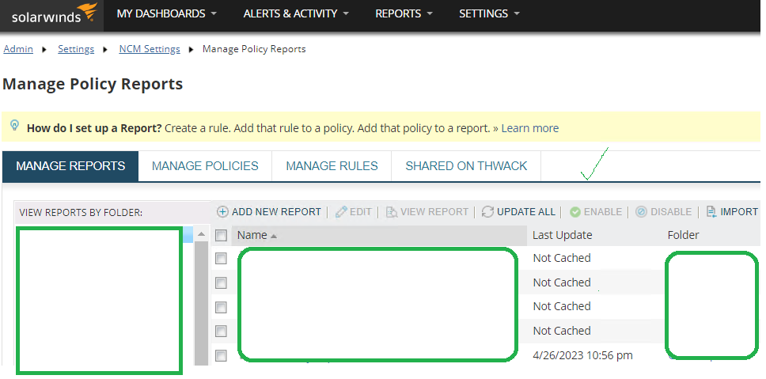Click the green Enable checkmark icon
The width and height of the screenshot is (766, 379).
[575, 212]
